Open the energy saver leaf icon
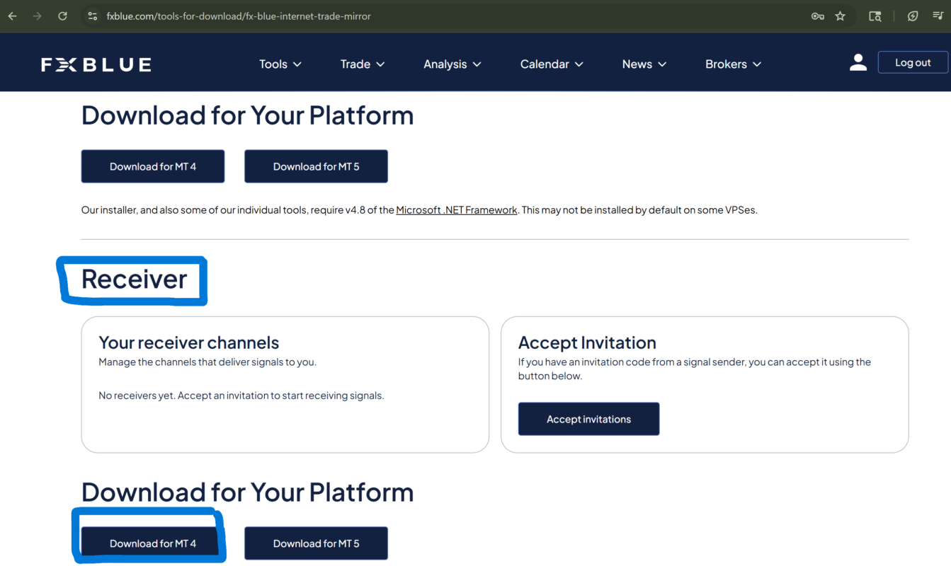951x566 pixels. click(x=913, y=16)
